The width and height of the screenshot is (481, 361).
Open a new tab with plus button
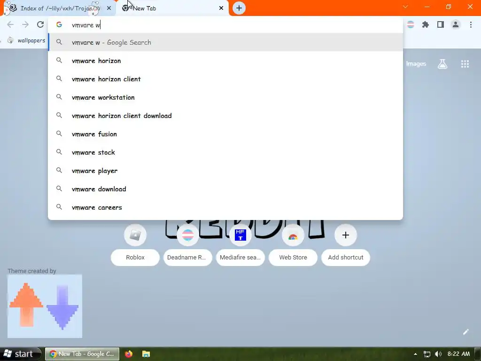[239, 8]
